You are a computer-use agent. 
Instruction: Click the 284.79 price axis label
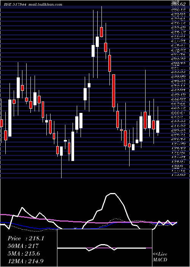click(x=178, y=31)
